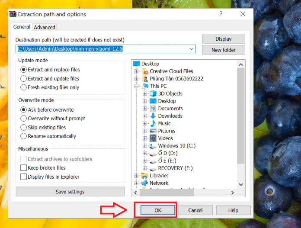This screenshot has height=228, width=301.
Task: Choose Overwrite without prompt radio button
Action: tap(23, 118)
